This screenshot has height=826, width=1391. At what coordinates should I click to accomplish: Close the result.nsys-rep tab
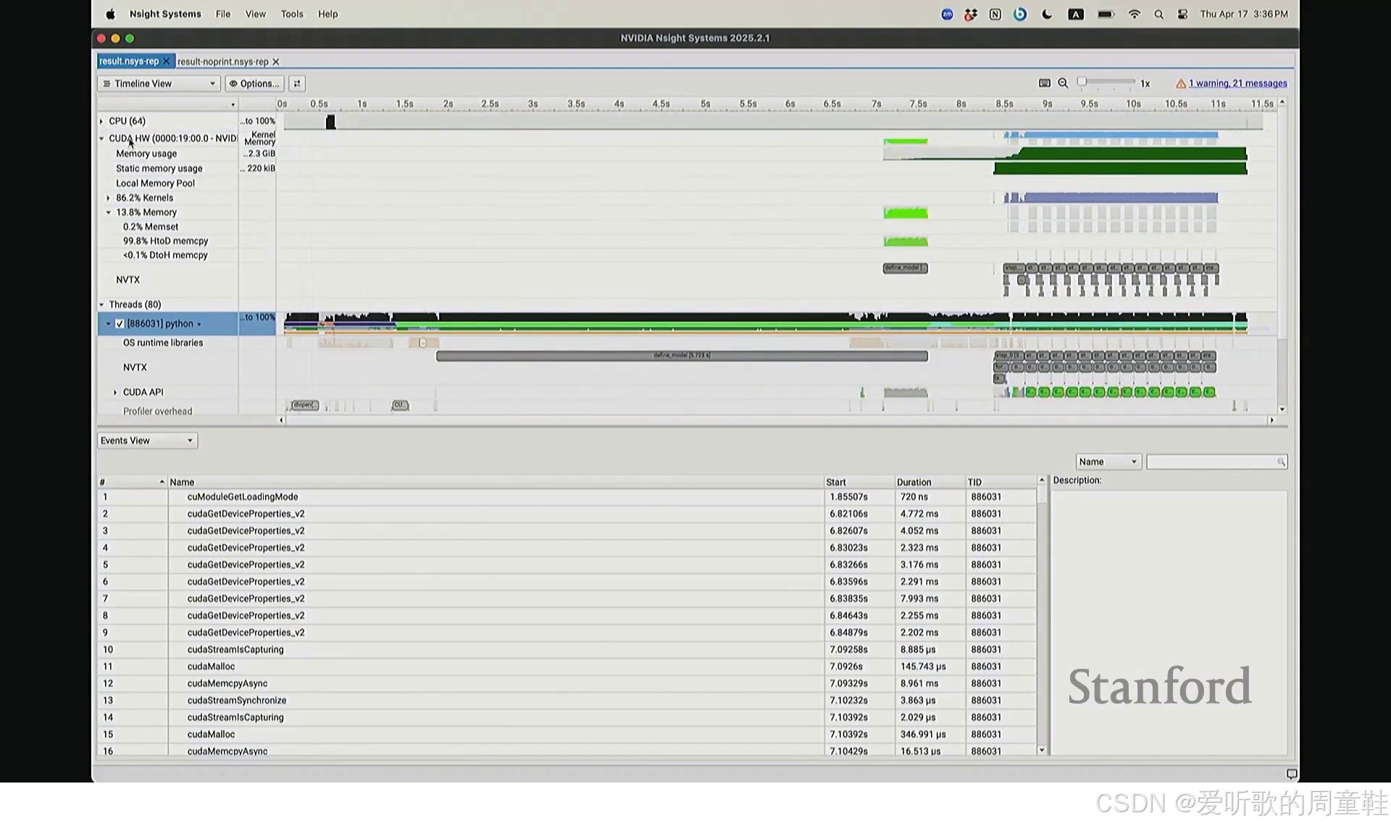(x=166, y=62)
